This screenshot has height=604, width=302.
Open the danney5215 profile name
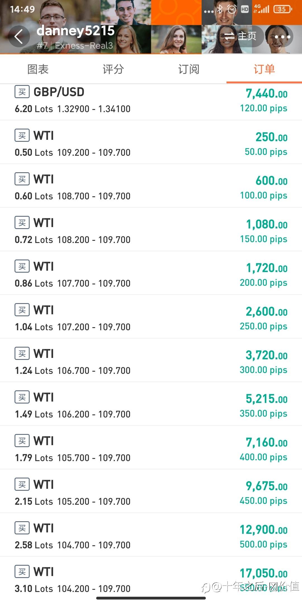click(75, 30)
